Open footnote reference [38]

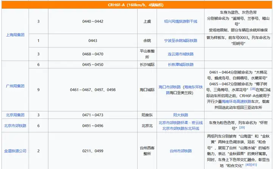point(253,89)
